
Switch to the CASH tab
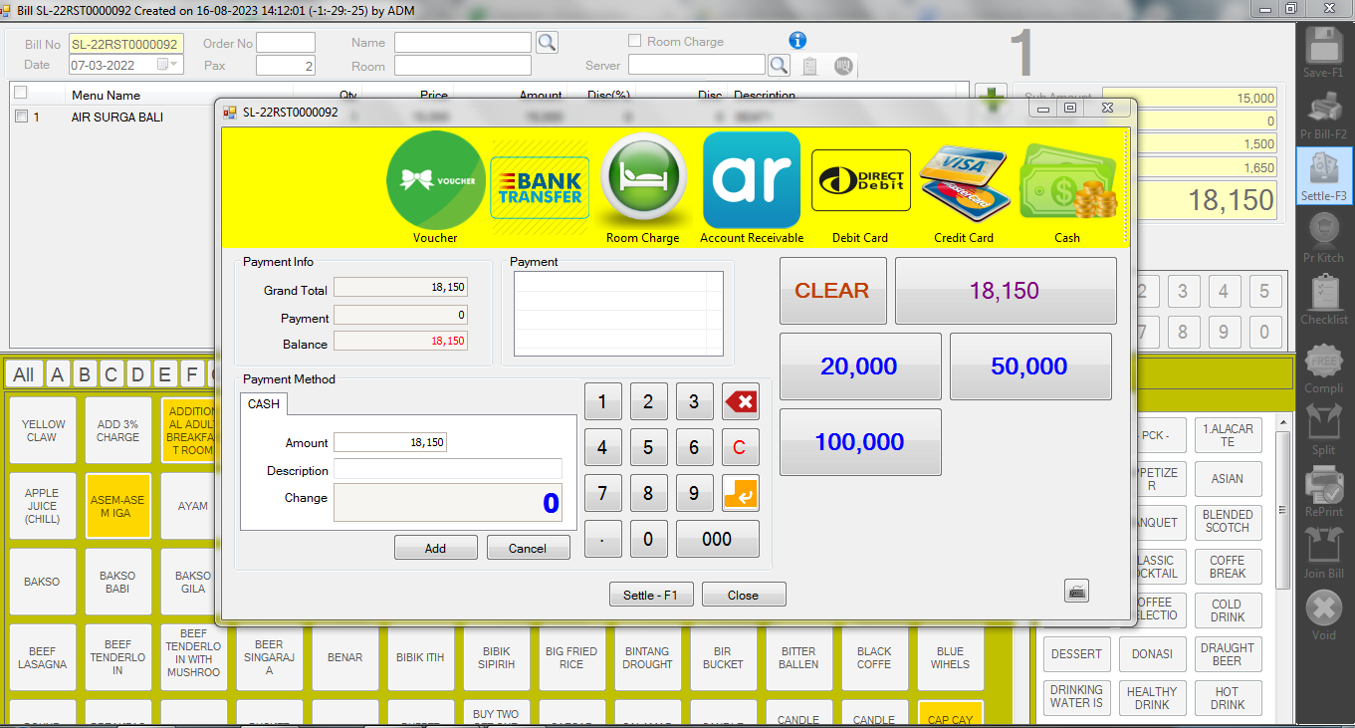click(264, 403)
